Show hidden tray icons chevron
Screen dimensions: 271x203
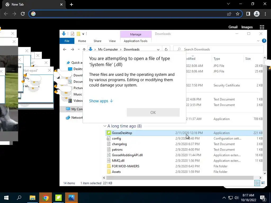[224, 198]
